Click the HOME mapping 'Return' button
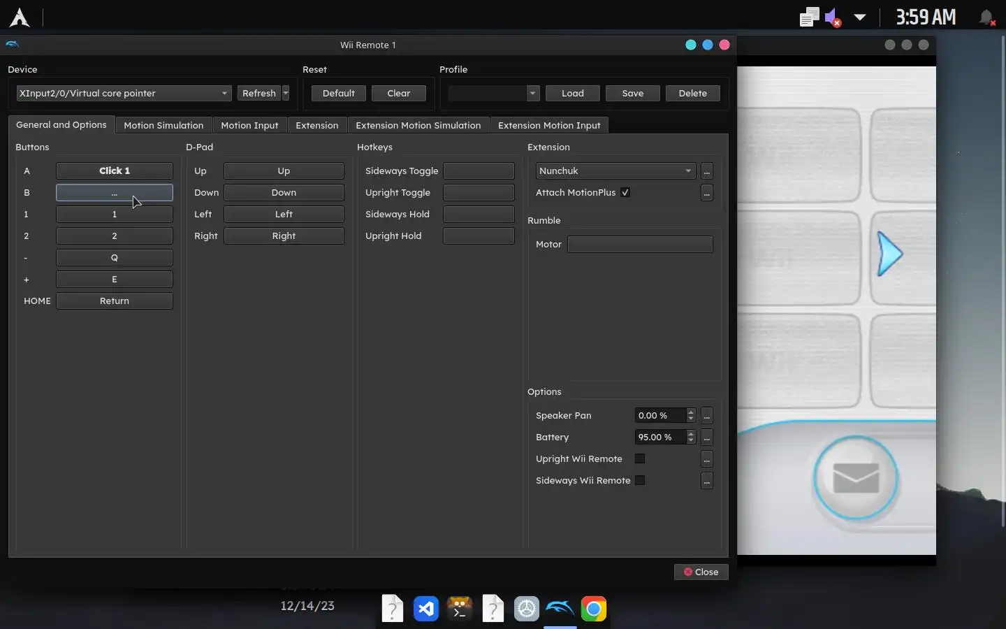Screen dimensions: 1006x629 pos(115,301)
